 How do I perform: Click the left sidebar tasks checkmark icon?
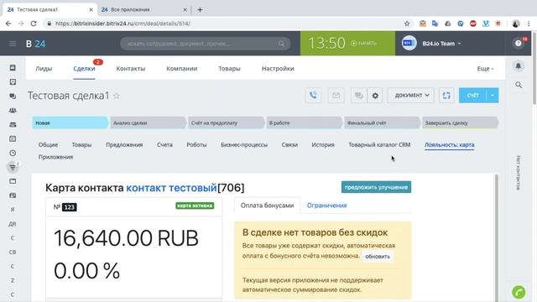click(x=13, y=82)
